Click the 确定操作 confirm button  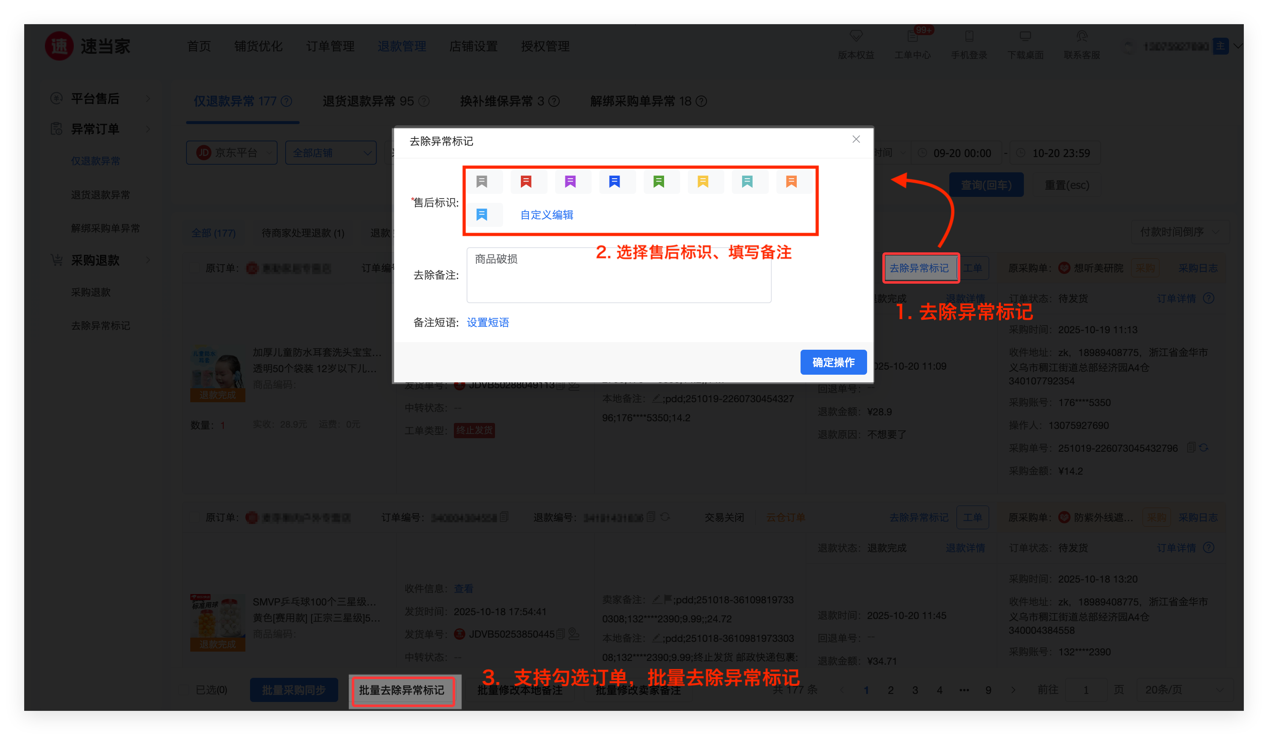click(x=833, y=362)
